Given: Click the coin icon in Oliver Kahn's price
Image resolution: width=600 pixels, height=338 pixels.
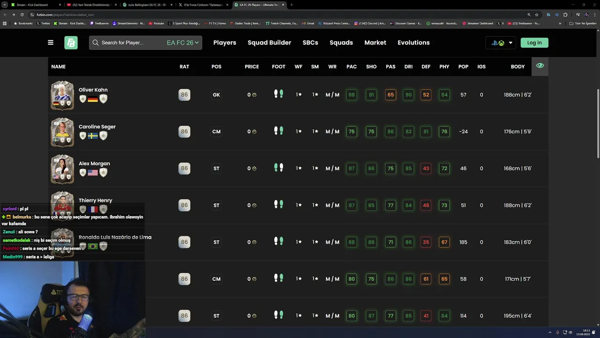Looking at the screenshot, I should pyautogui.click(x=255, y=95).
